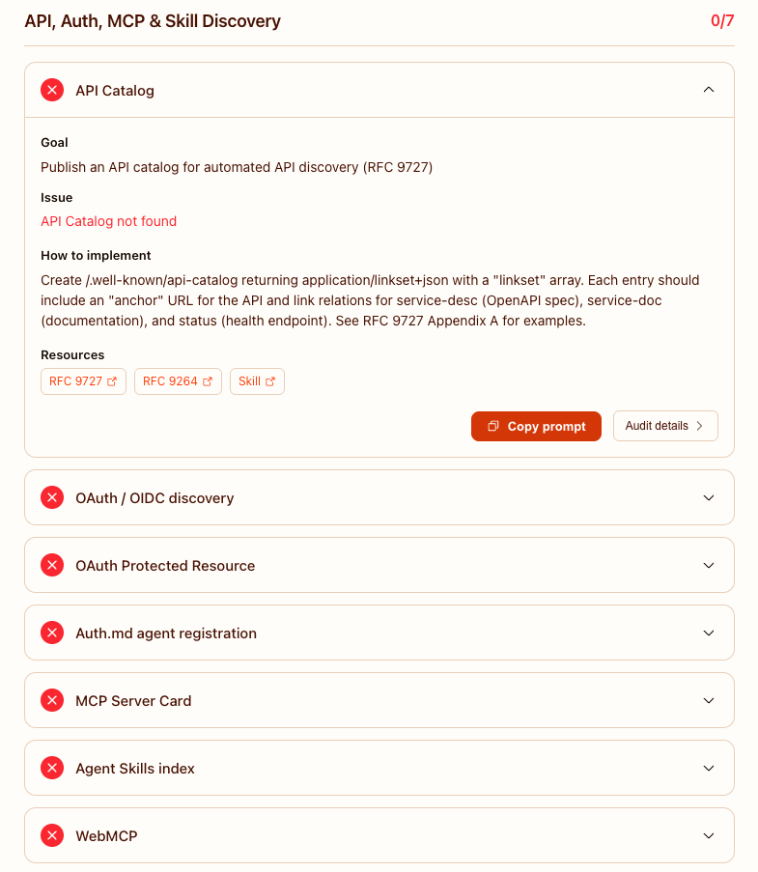
Task: Click the red X icon for MCP Server Card
Action: [x=52, y=701]
